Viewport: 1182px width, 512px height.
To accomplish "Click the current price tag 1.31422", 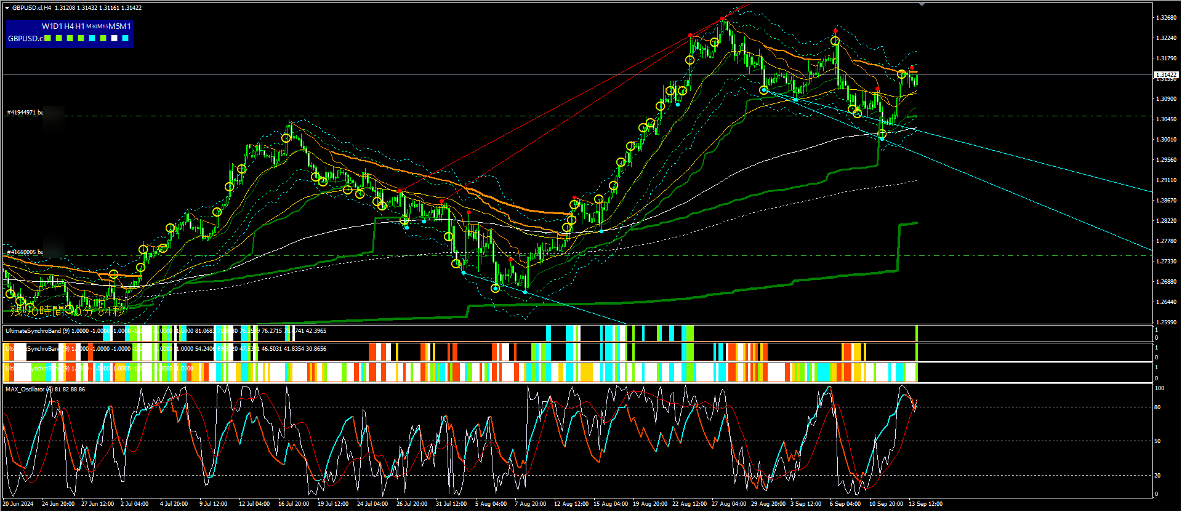I will point(1166,74).
